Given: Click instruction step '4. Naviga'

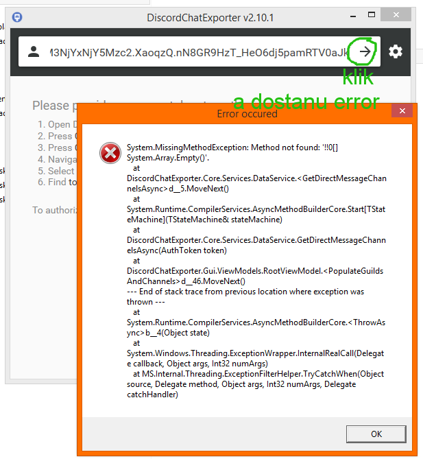Looking at the screenshot, I should (57, 159).
